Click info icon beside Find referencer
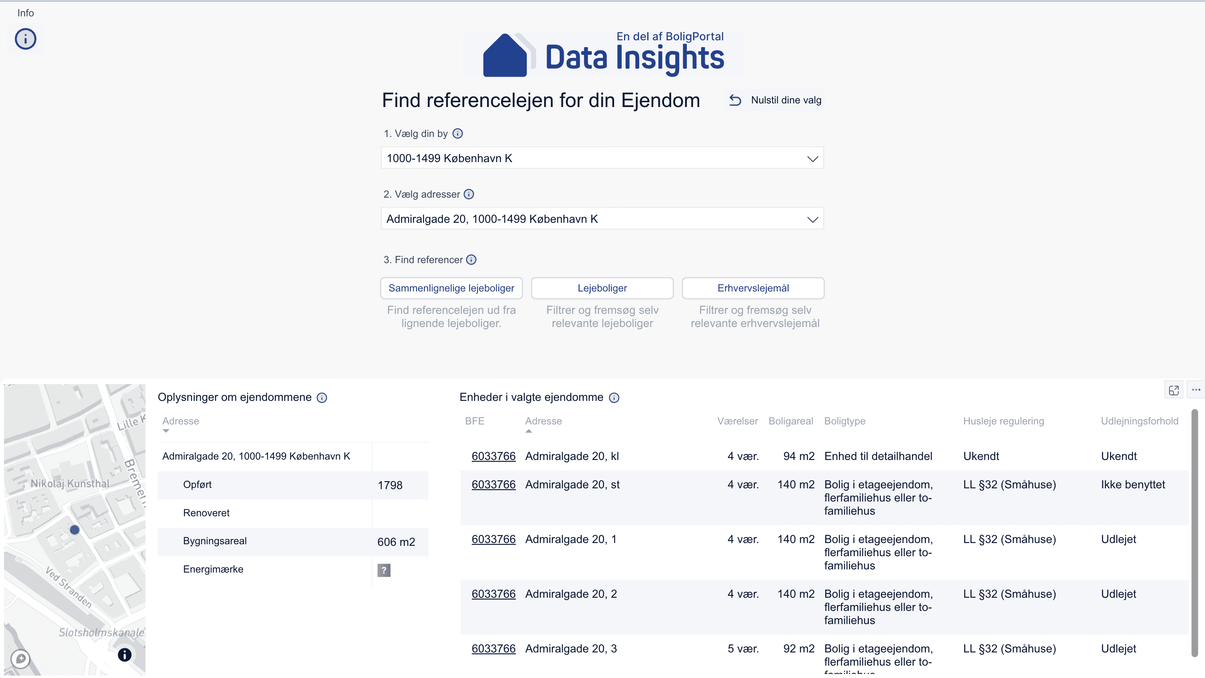This screenshot has height=678, width=1205. 472,260
